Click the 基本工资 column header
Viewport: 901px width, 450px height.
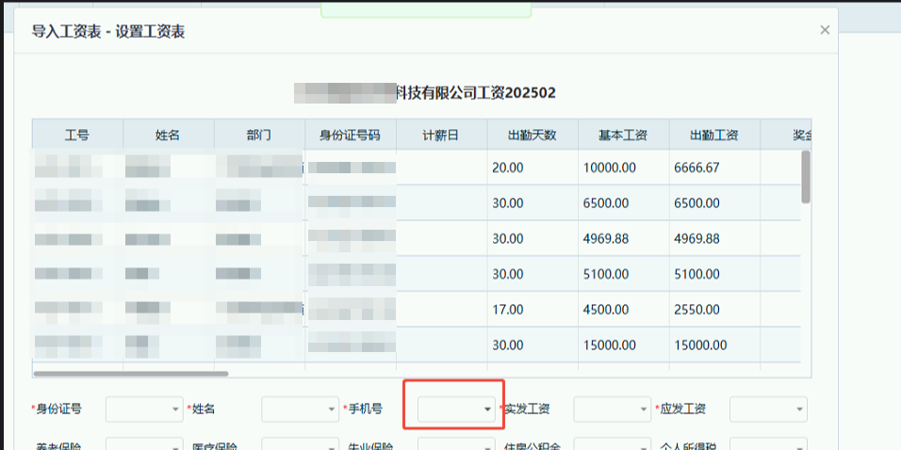623,135
